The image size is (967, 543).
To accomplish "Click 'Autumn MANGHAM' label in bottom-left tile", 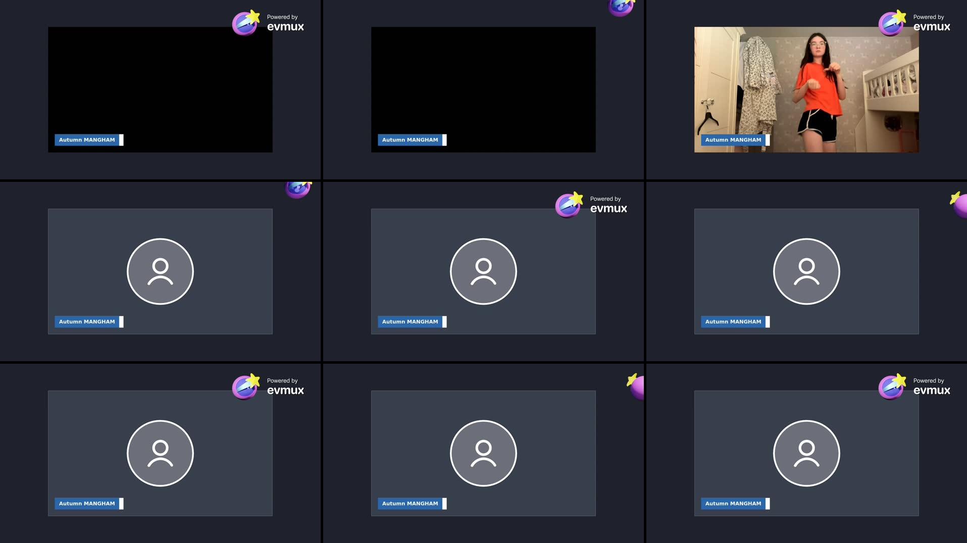I will click(x=89, y=504).
